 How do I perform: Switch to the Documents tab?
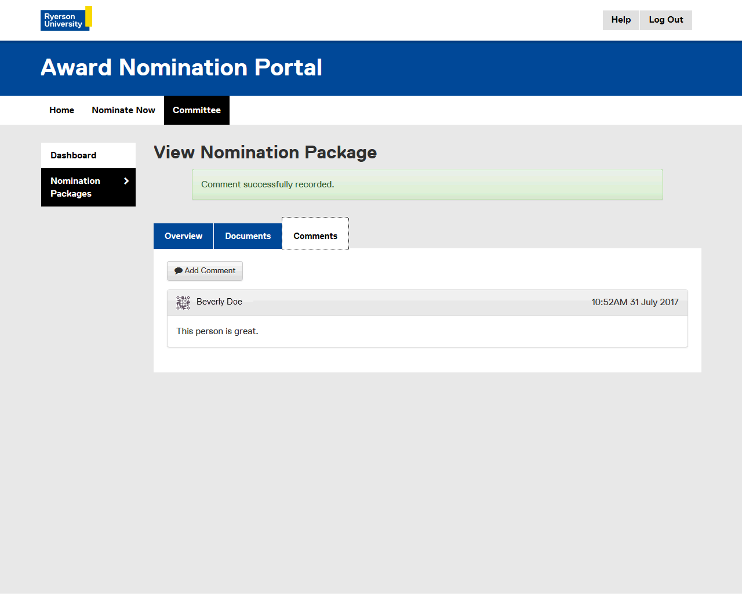[x=248, y=236]
